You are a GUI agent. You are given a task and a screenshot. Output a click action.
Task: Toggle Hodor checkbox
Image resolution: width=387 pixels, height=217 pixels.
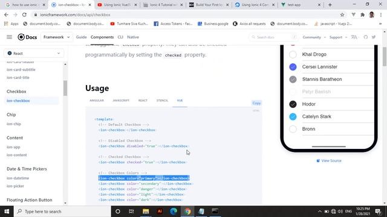tap(293, 104)
